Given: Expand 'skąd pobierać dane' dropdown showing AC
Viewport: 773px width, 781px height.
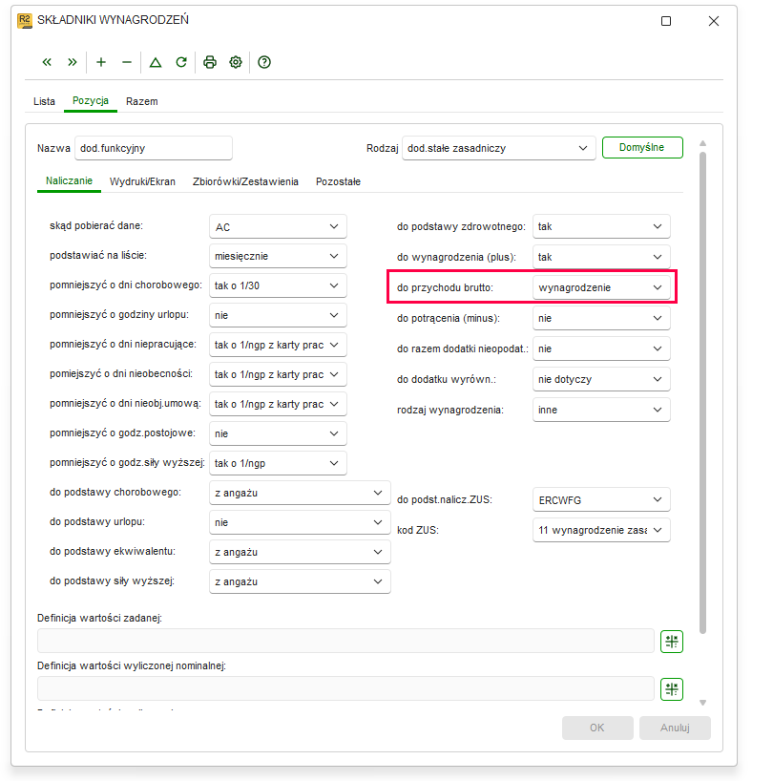Looking at the screenshot, I should tap(278, 226).
